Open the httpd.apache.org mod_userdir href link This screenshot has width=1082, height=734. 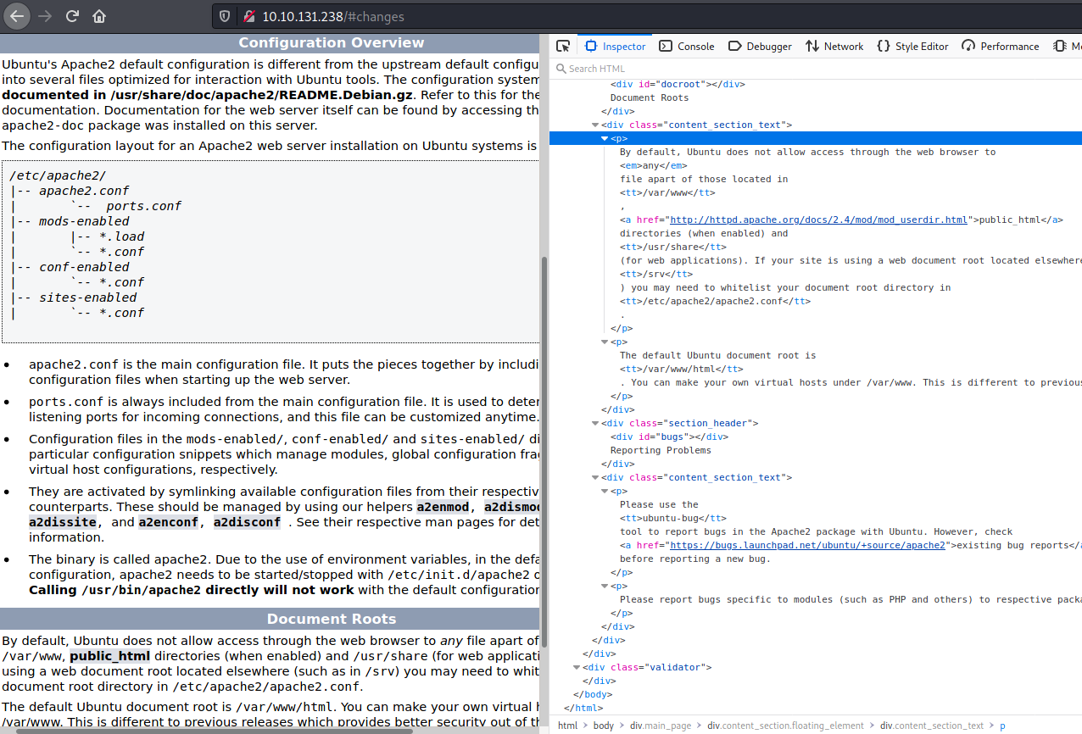818,220
